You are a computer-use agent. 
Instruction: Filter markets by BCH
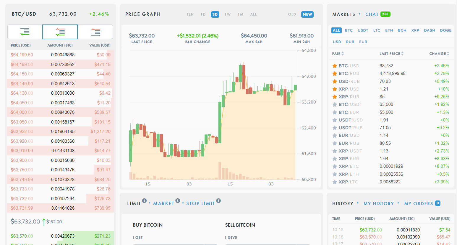(402, 30)
